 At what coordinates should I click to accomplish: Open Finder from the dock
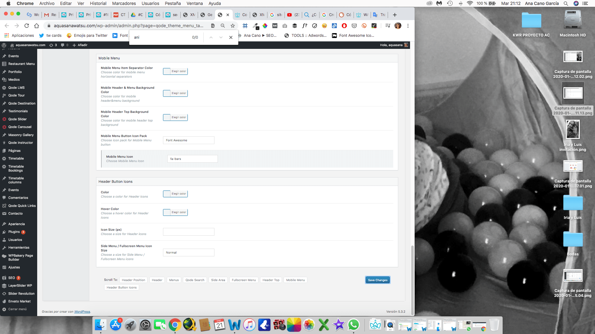[x=100, y=325]
